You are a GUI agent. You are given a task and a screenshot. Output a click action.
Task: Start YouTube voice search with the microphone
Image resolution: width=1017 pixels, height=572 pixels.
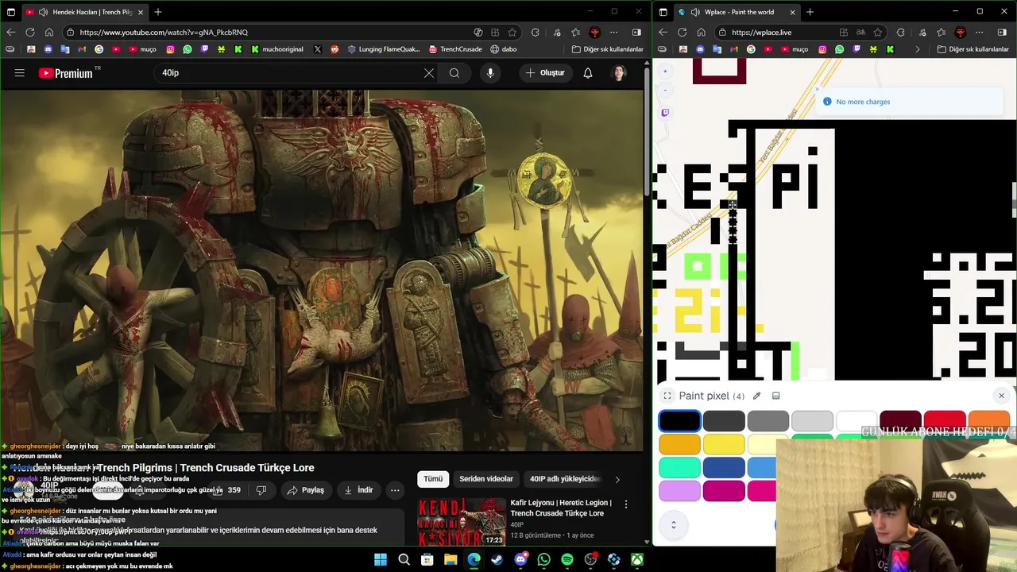(490, 73)
